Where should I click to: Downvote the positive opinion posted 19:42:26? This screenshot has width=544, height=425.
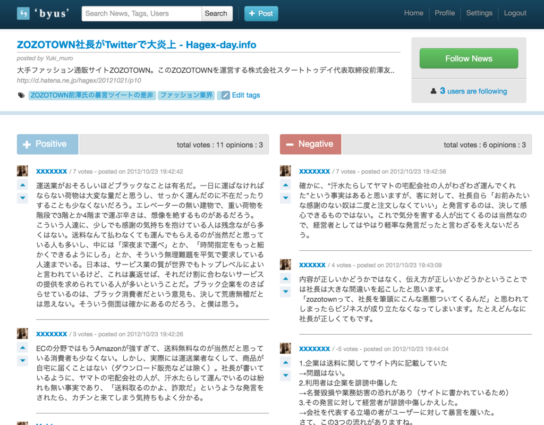(x=22, y=361)
